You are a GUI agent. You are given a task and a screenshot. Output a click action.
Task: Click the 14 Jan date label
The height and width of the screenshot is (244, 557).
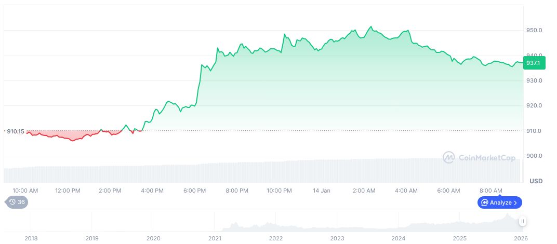coord(322,191)
